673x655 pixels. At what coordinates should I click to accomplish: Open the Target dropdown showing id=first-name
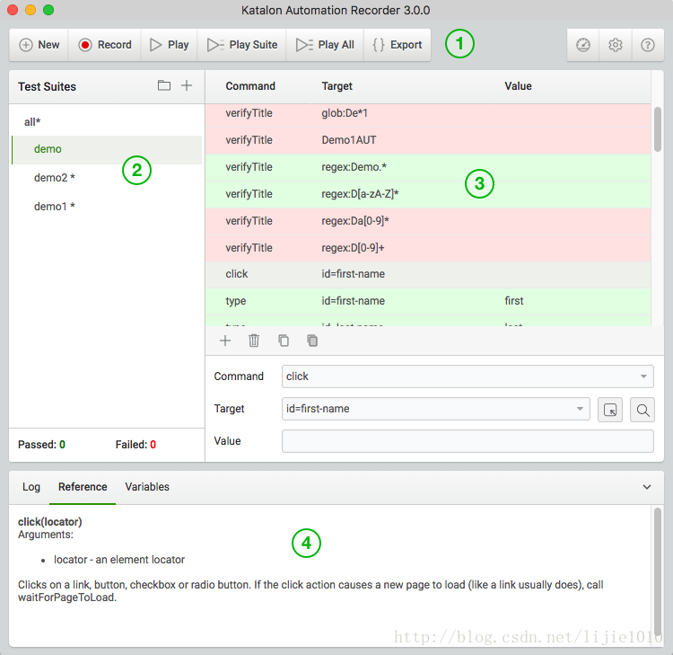click(x=435, y=409)
